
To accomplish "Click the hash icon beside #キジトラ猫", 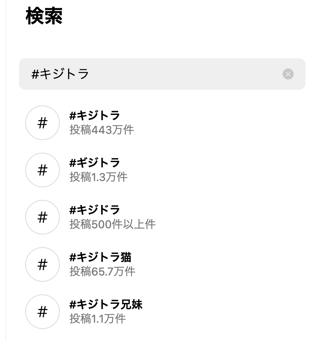I will (42, 264).
